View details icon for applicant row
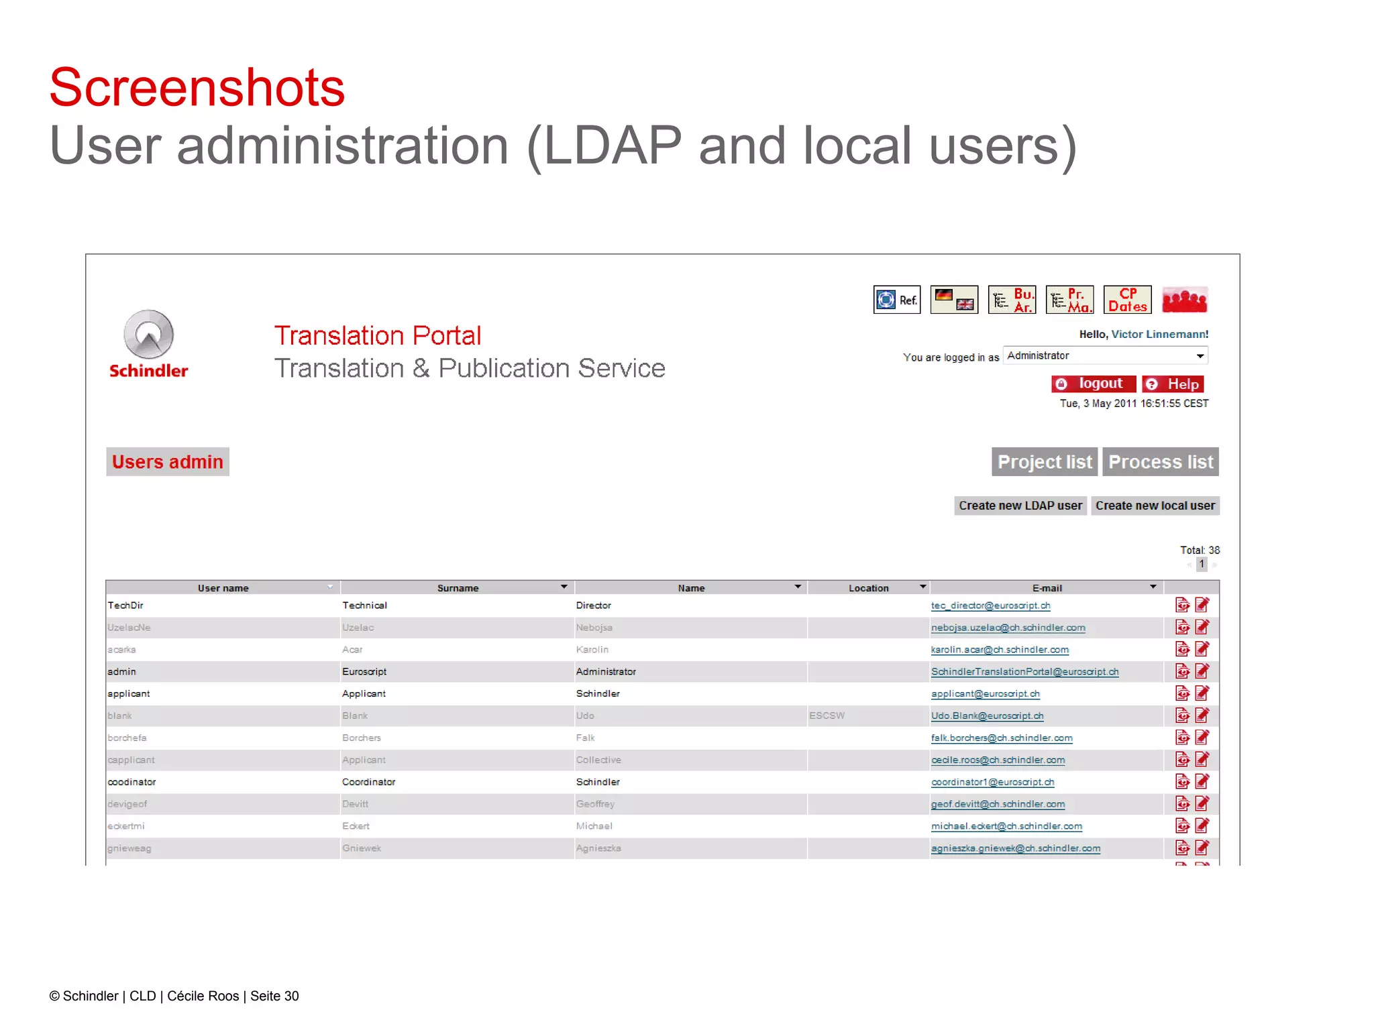 tap(1182, 693)
